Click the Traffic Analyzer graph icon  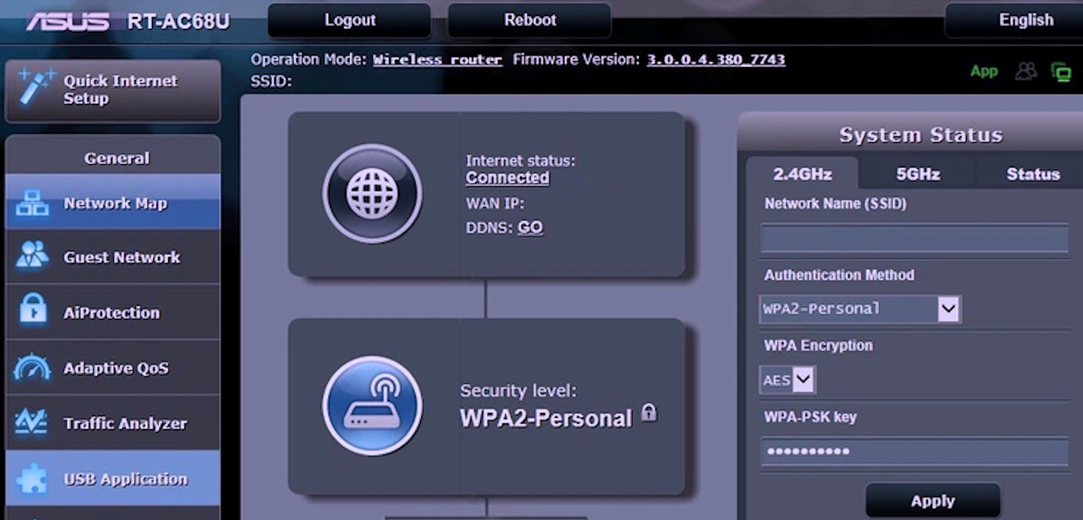pyautogui.click(x=31, y=422)
